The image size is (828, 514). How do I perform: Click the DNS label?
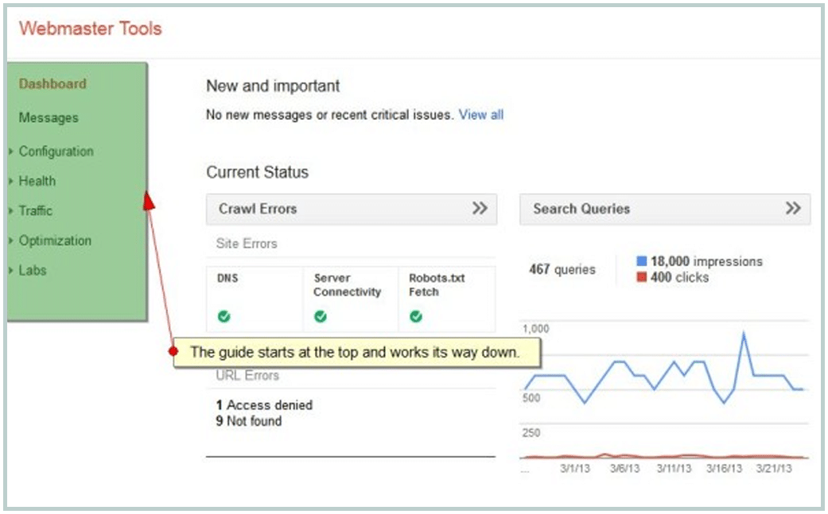click(x=227, y=278)
